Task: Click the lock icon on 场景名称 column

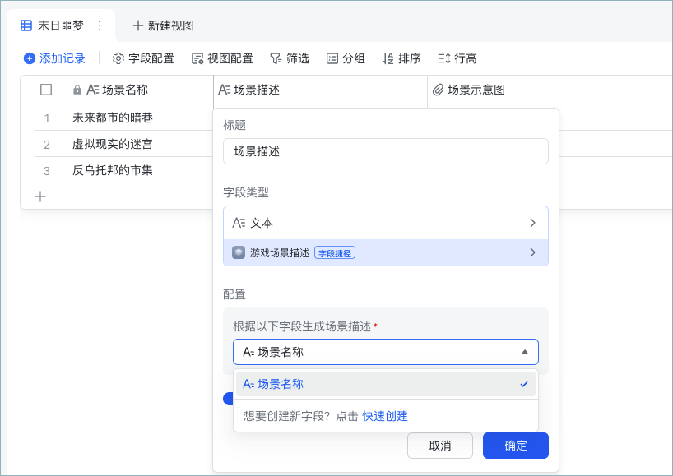Action: 77,90
